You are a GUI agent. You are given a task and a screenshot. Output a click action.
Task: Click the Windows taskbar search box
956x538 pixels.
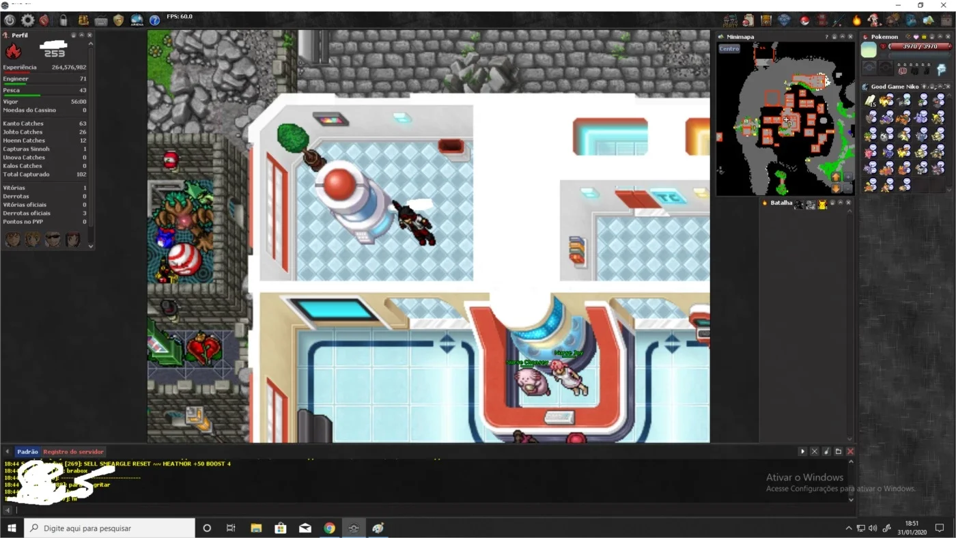tap(110, 528)
